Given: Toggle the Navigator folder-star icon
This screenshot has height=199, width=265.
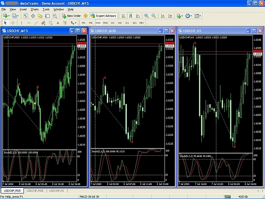Looking at the screenshot, I should click(40, 16).
